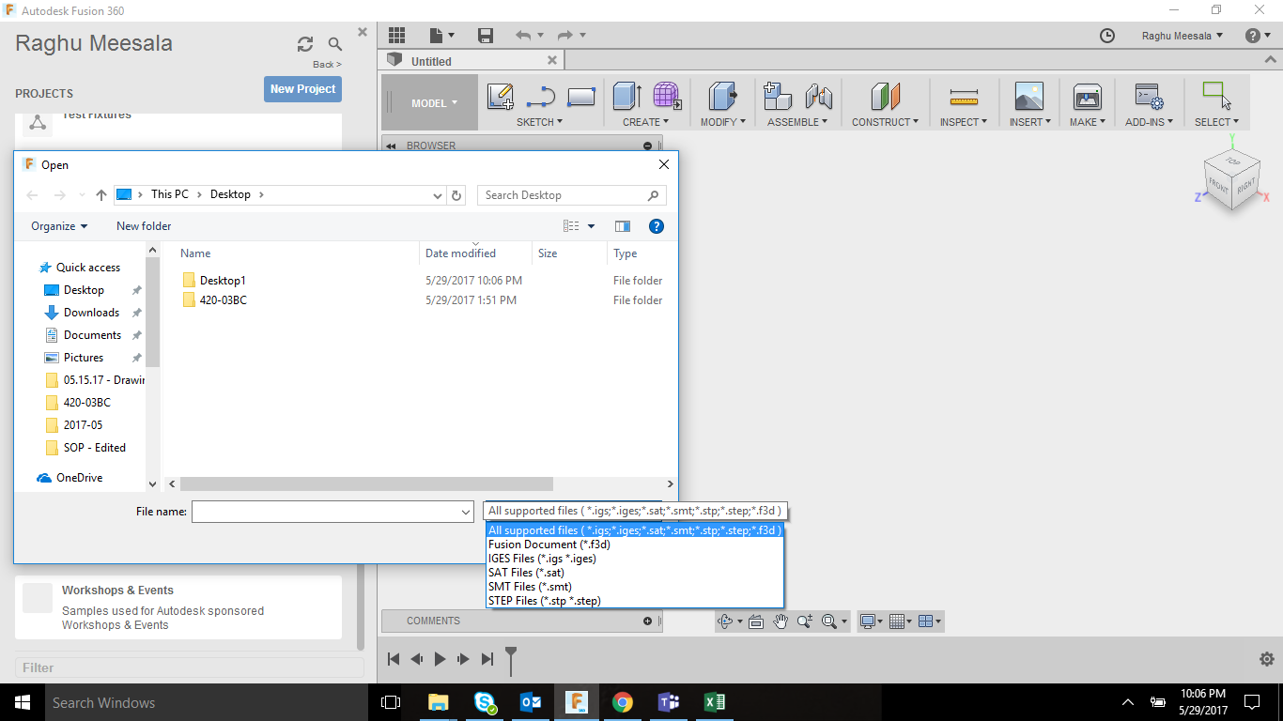Click the Add-Ins scripts icon

(1149, 96)
